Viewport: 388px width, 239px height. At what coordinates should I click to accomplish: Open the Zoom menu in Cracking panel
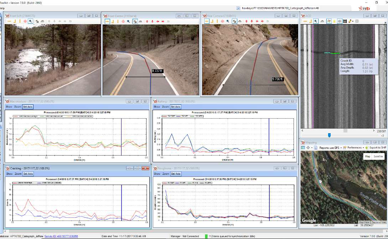(18, 174)
